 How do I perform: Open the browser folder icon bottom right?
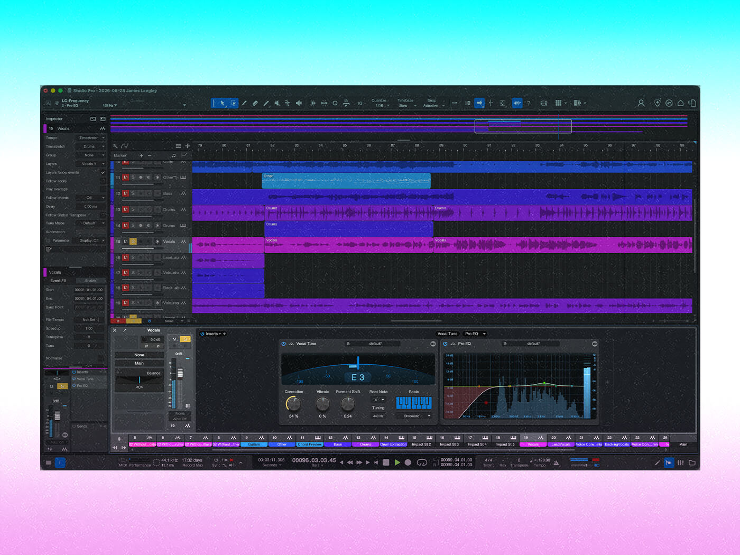tap(692, 462)
